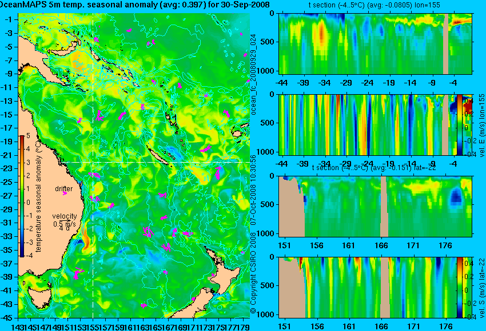The width and height of the screenshot is (486, 331).
Task: Click the '0.2' tick on the vel. S colorbar
Action: 469,277
